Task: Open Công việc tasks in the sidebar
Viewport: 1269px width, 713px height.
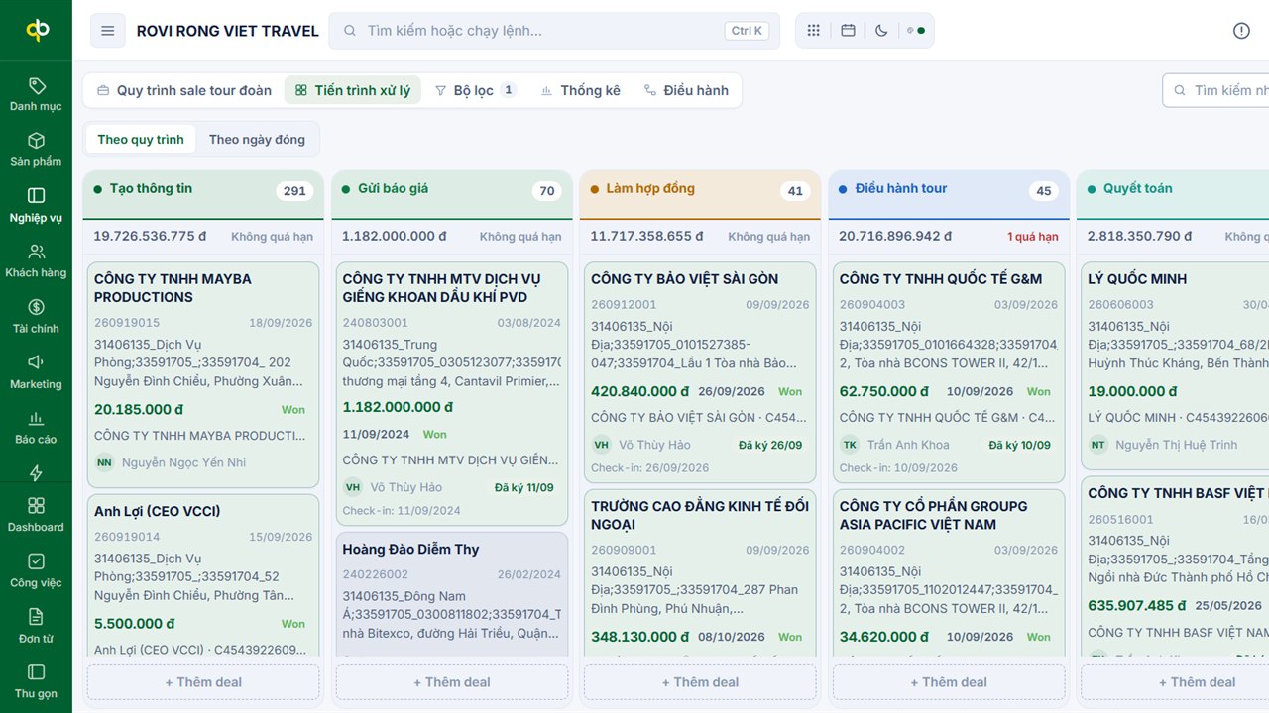Action: coord(36,570)
